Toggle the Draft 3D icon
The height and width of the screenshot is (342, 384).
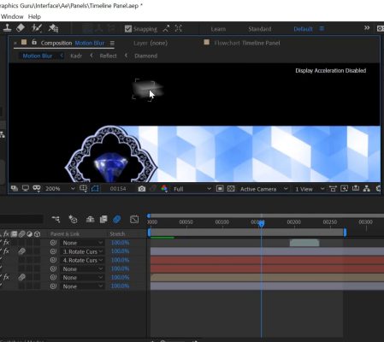[73, 219]
